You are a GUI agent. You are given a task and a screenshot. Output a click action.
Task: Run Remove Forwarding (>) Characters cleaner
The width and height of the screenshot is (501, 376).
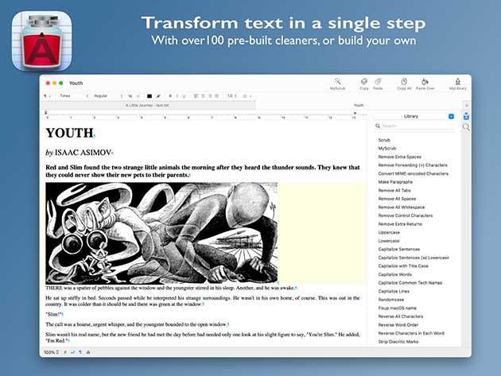tap(413, 165)
